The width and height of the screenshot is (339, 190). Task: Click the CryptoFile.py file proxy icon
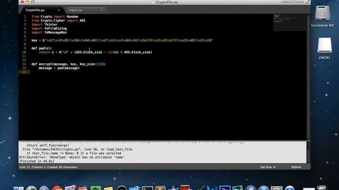[x=153, y=2]
